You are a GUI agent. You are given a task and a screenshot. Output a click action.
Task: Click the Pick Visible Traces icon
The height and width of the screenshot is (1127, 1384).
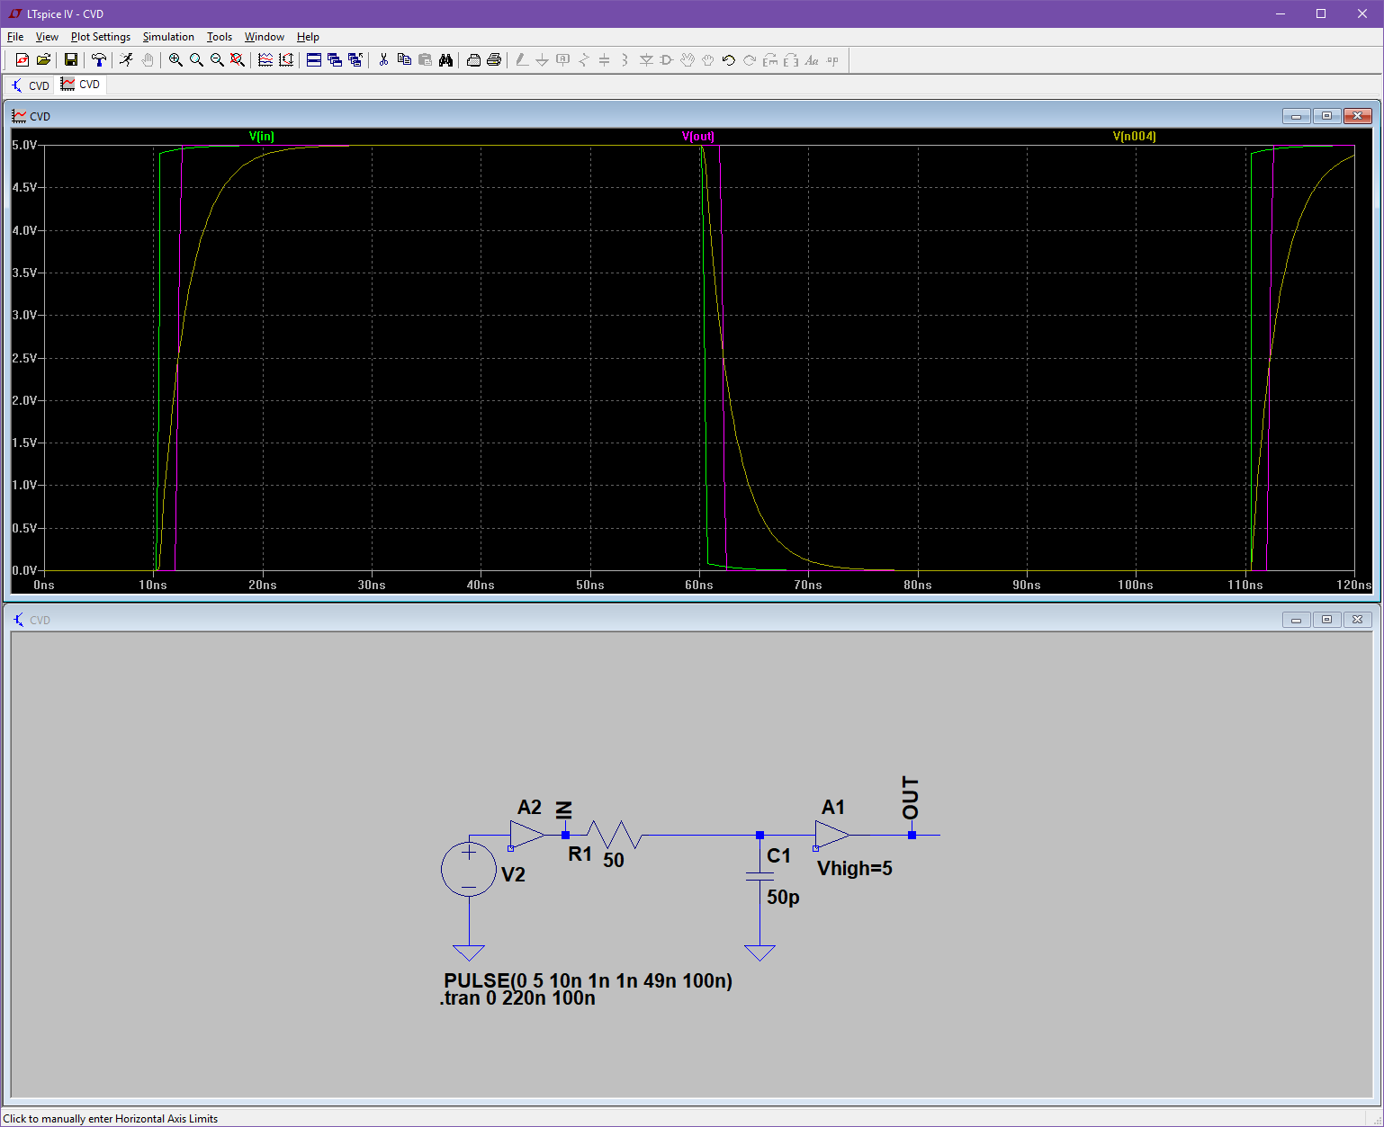pyautogui.click(x=265, y=60)
